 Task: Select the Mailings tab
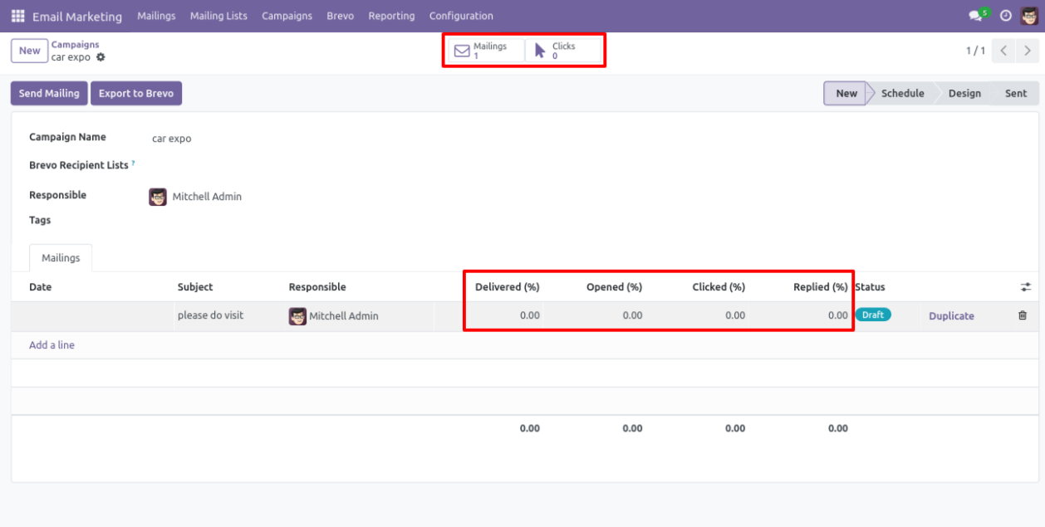61,258
